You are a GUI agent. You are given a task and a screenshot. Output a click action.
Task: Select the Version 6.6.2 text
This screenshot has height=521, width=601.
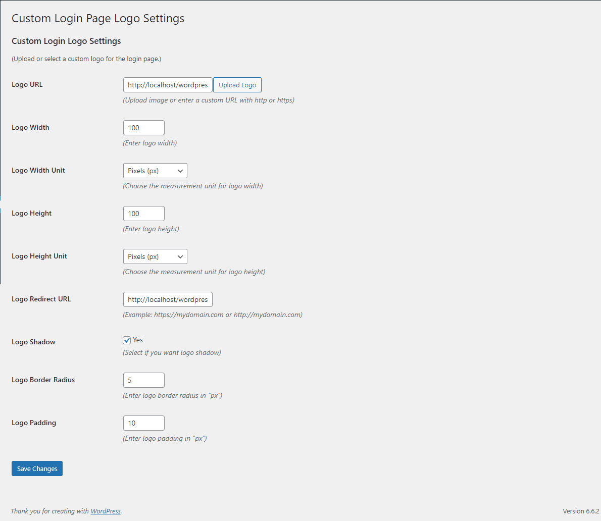(x=580, y=511)
